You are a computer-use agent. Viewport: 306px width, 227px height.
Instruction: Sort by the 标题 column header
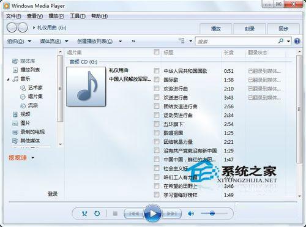click(168, 53)
